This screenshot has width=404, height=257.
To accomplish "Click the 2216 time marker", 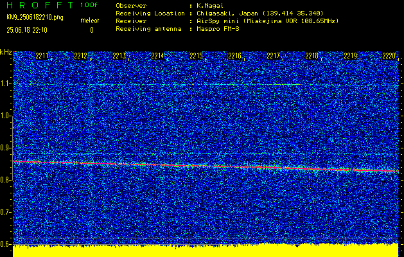I will coord(234,56).
